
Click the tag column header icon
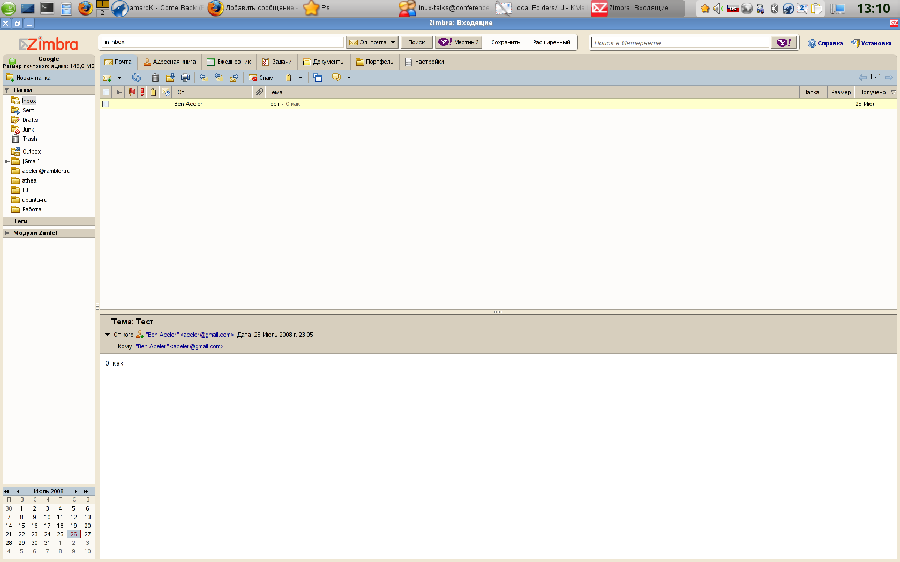(x=153, y=92)
